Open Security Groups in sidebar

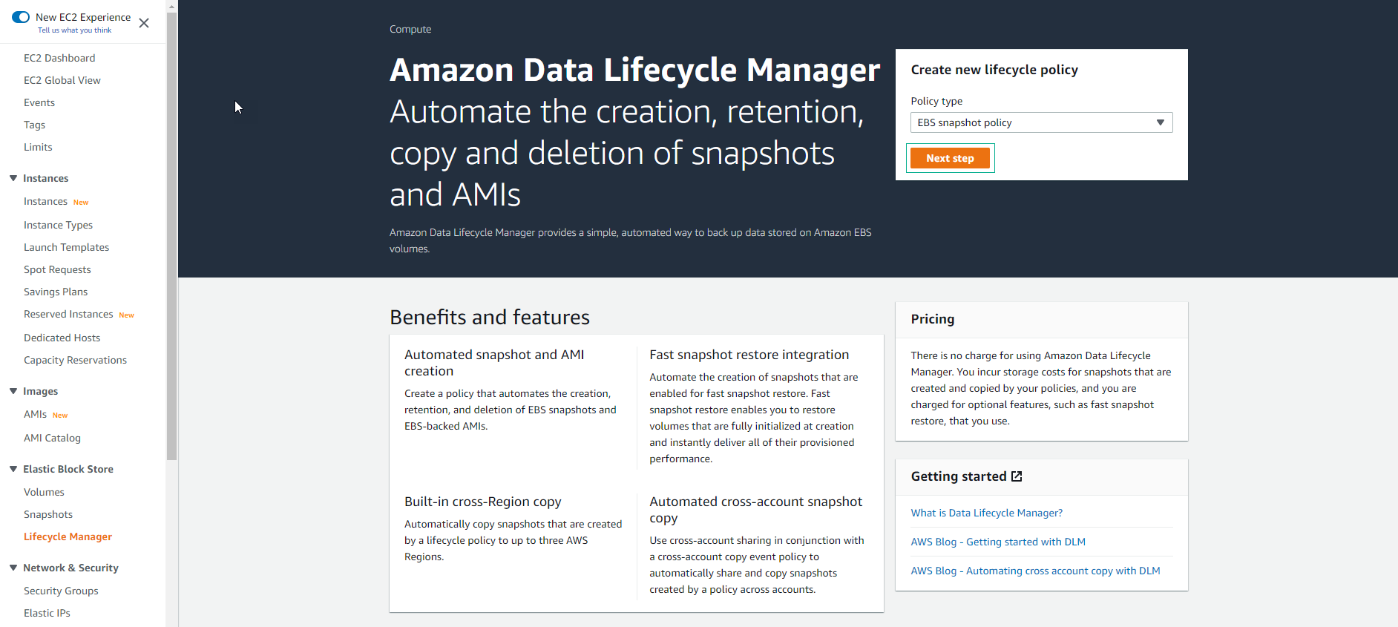point(61,591)
